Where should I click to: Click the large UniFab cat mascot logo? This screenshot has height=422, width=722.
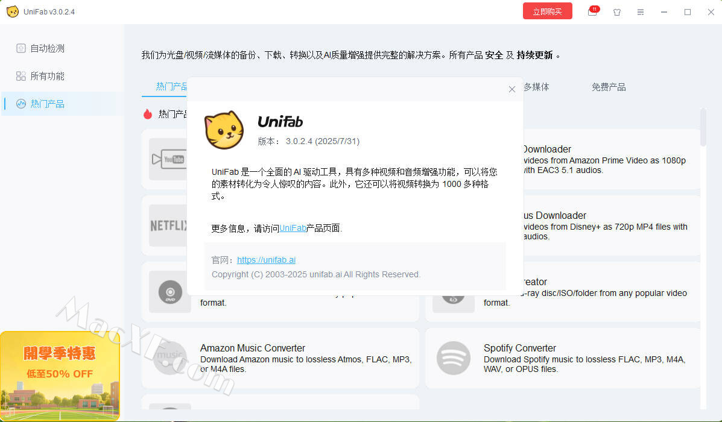tap(224, 130)
